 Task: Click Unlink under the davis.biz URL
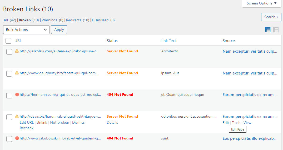pyautogui.click(x=42, y=122)
